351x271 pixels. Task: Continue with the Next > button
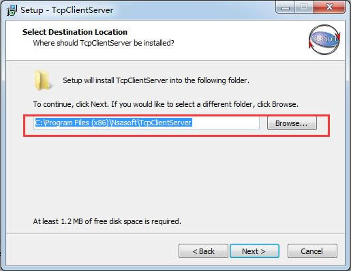point(254,251)
